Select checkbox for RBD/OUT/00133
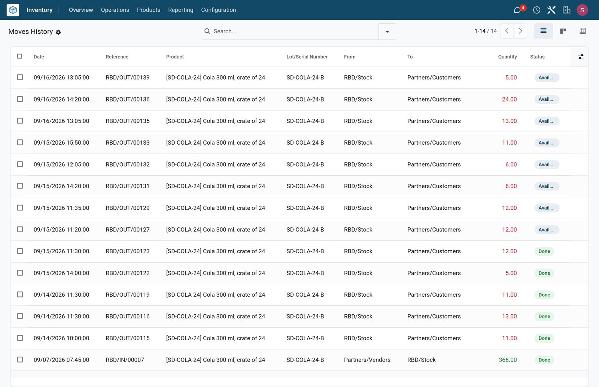Image resolution: width=599 pixels, height=387 pixels. [x=20, y=142]
